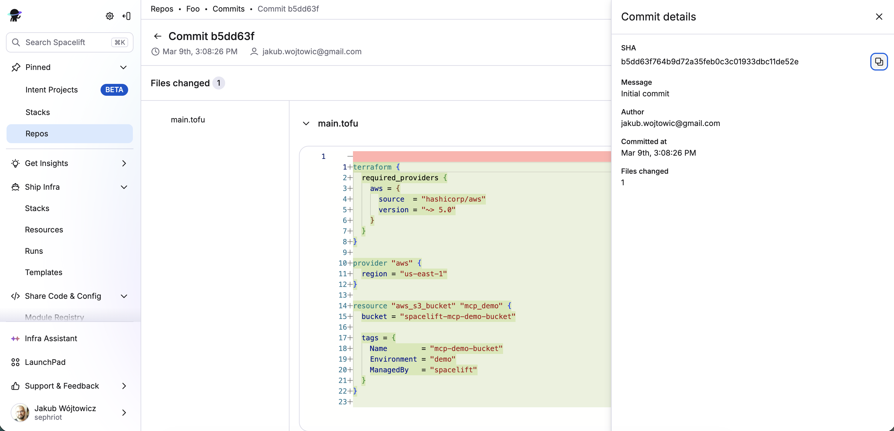Click the sign out icon

coord(126,16)
